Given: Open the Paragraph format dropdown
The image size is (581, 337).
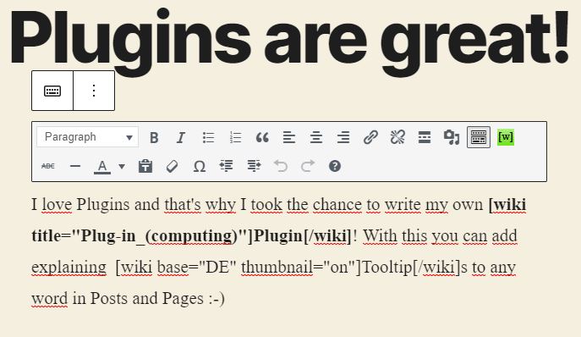Looking at the screenshot, I should [87, 137].
